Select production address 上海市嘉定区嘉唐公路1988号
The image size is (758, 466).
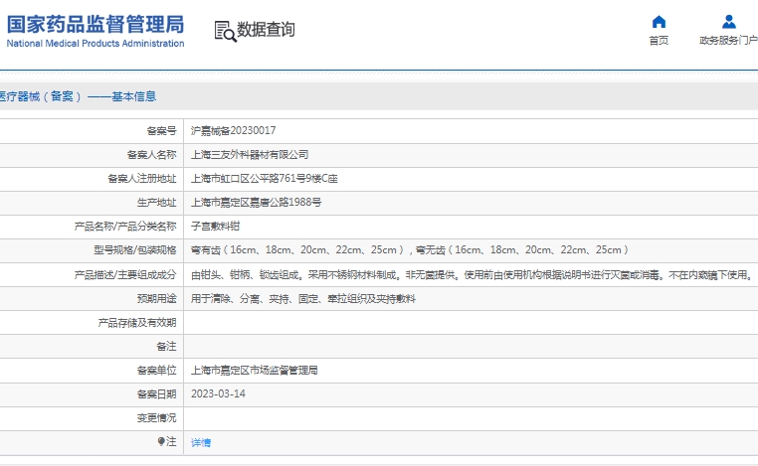256,203
